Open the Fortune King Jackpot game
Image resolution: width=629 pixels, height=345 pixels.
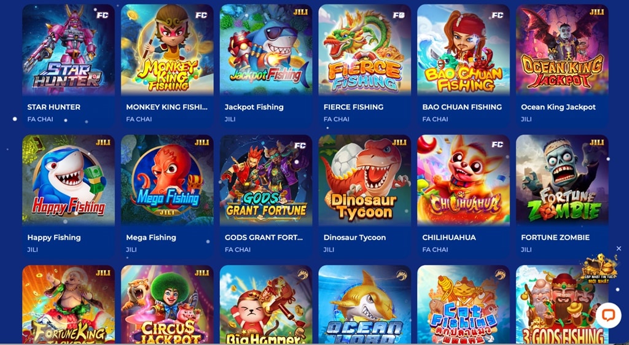[68, 304]
